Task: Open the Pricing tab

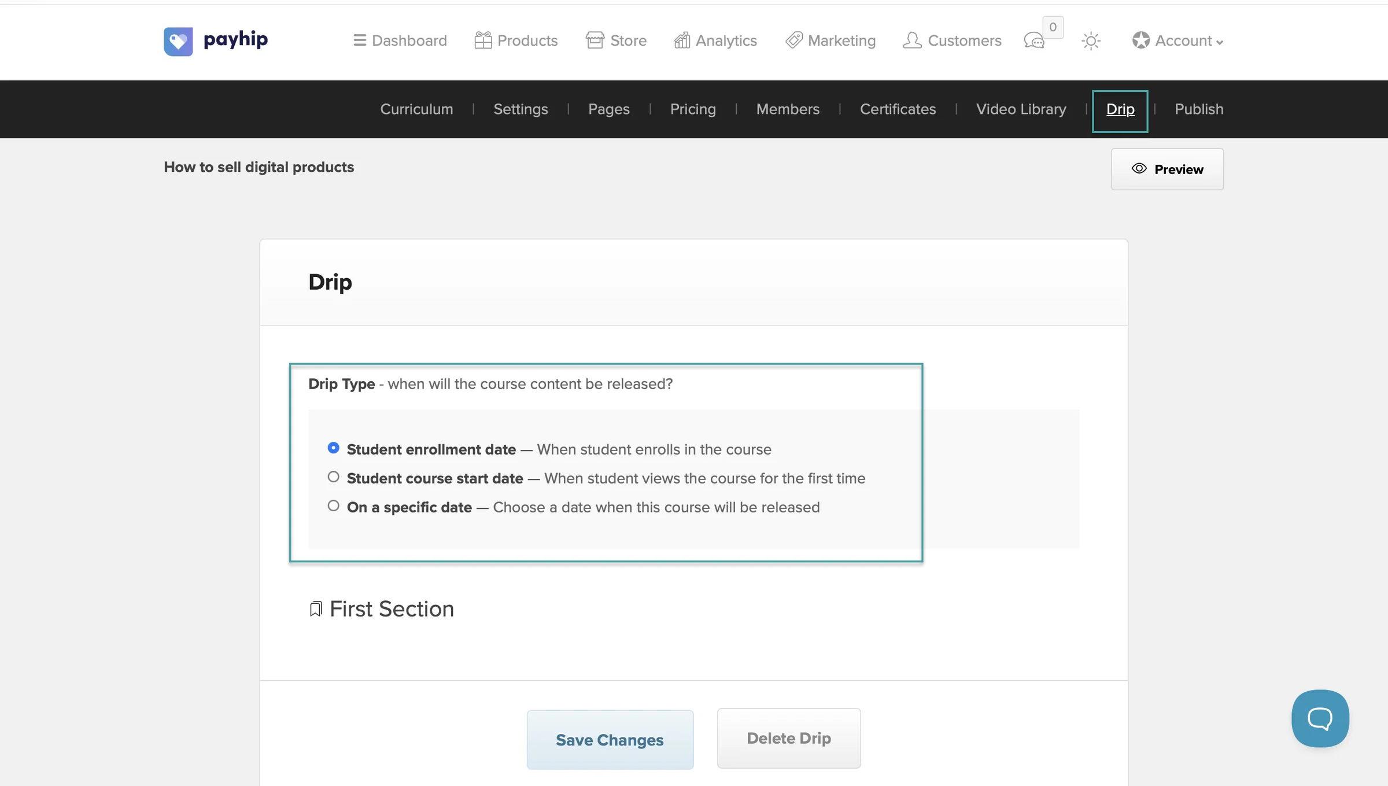Action: (693, 109)
